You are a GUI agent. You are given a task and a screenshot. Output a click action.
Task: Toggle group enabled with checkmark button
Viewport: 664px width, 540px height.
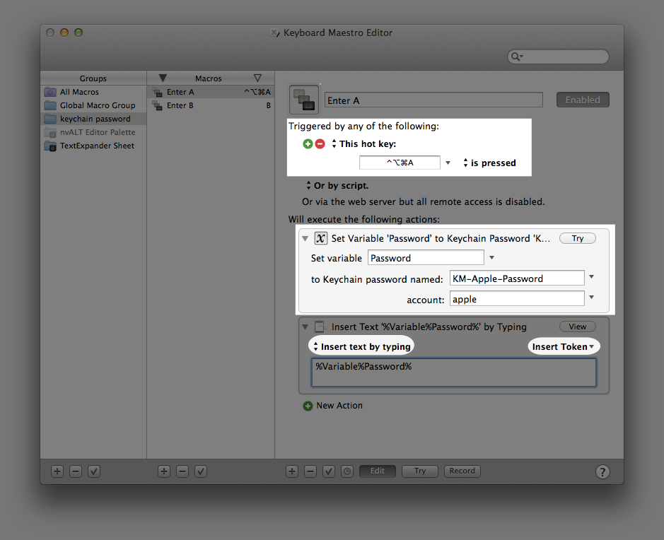[x=94, y=471]
